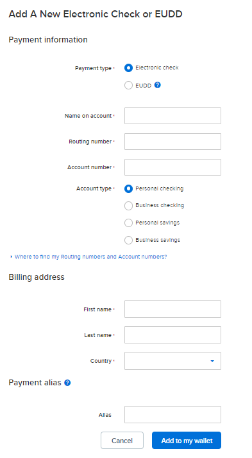Screen dimensions: 252x458
Task: Focus the Last name input field
Action: point(172,334)
